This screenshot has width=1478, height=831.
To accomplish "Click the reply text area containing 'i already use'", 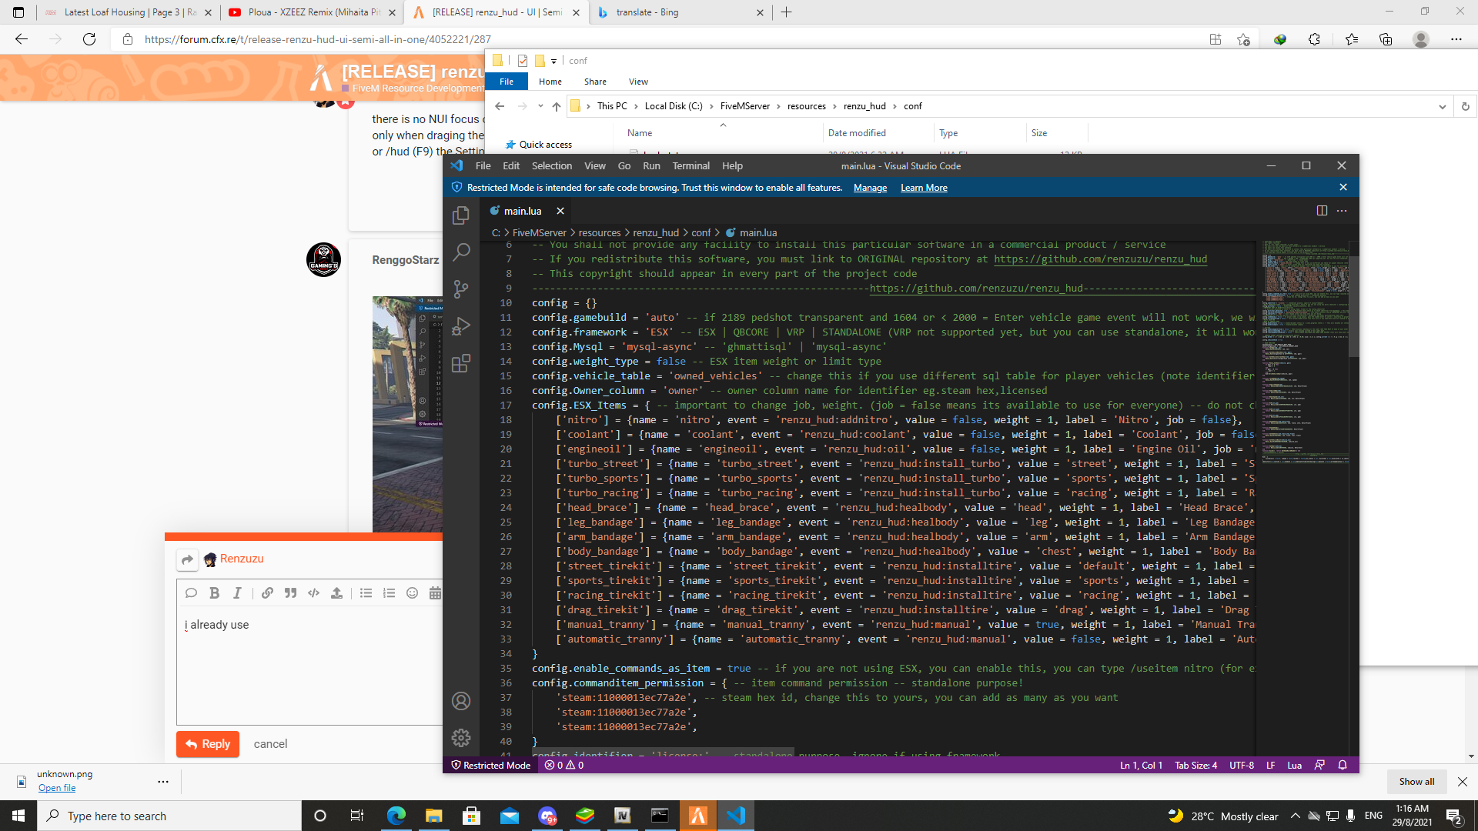I will pos(309,666).
